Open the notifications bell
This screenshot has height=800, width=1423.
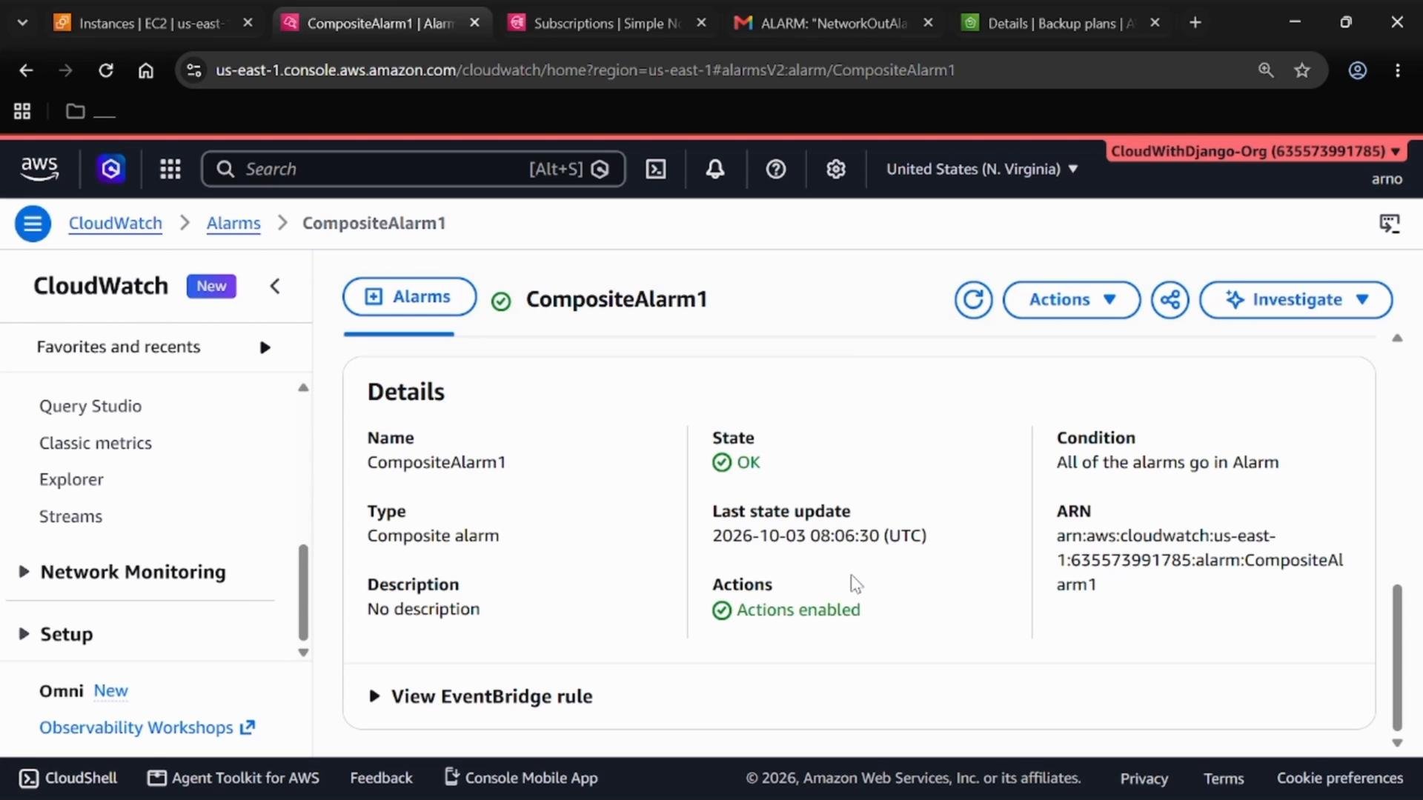click(x=715, y=169)
